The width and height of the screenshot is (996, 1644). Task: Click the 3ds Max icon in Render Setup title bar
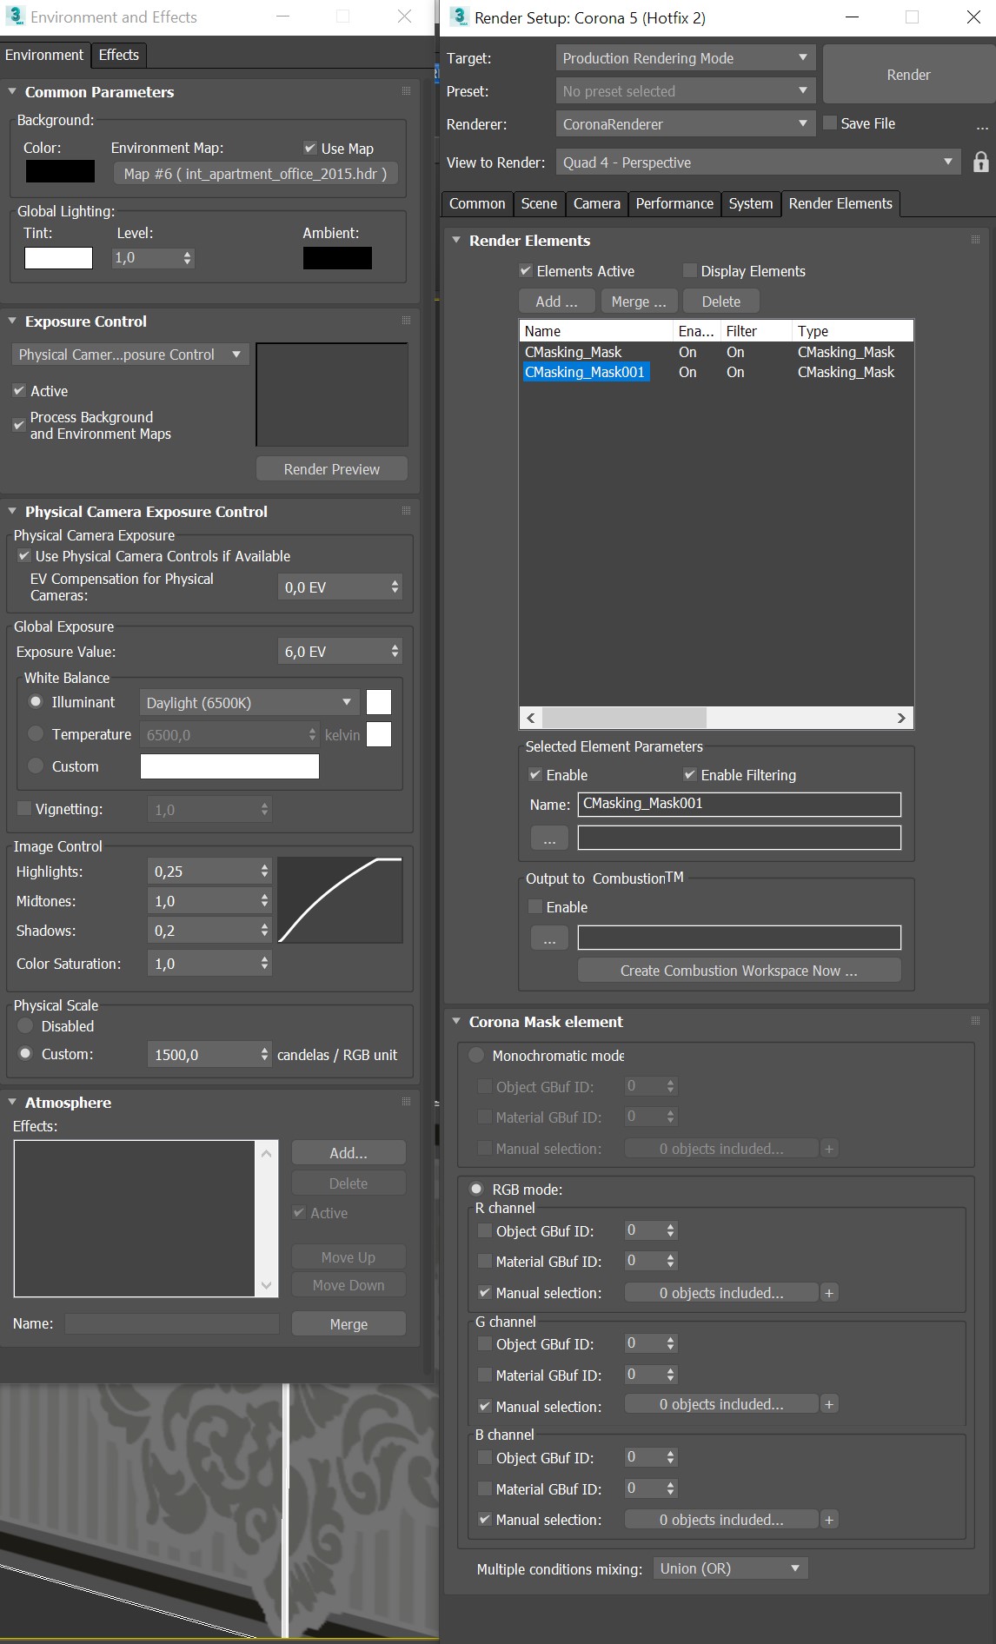(x=459, y=17)
